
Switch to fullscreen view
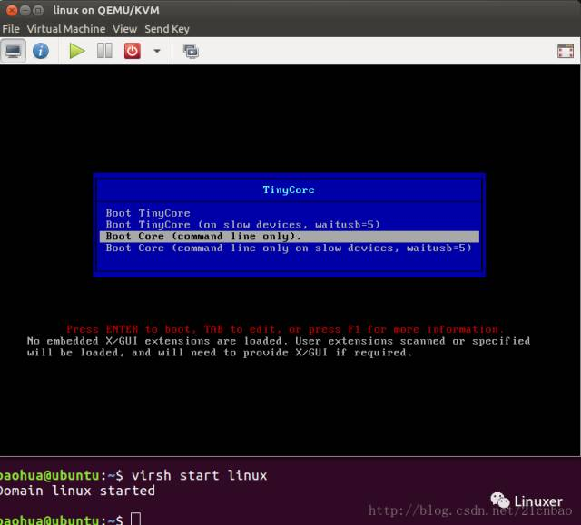pyautogui.click(x=566, y=51)
